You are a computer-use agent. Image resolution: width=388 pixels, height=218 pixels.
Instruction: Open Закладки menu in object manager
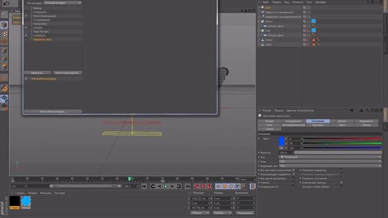click(x=321, y=2)
